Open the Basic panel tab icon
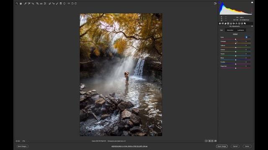 pyautogui.click(x=220, y=23)
